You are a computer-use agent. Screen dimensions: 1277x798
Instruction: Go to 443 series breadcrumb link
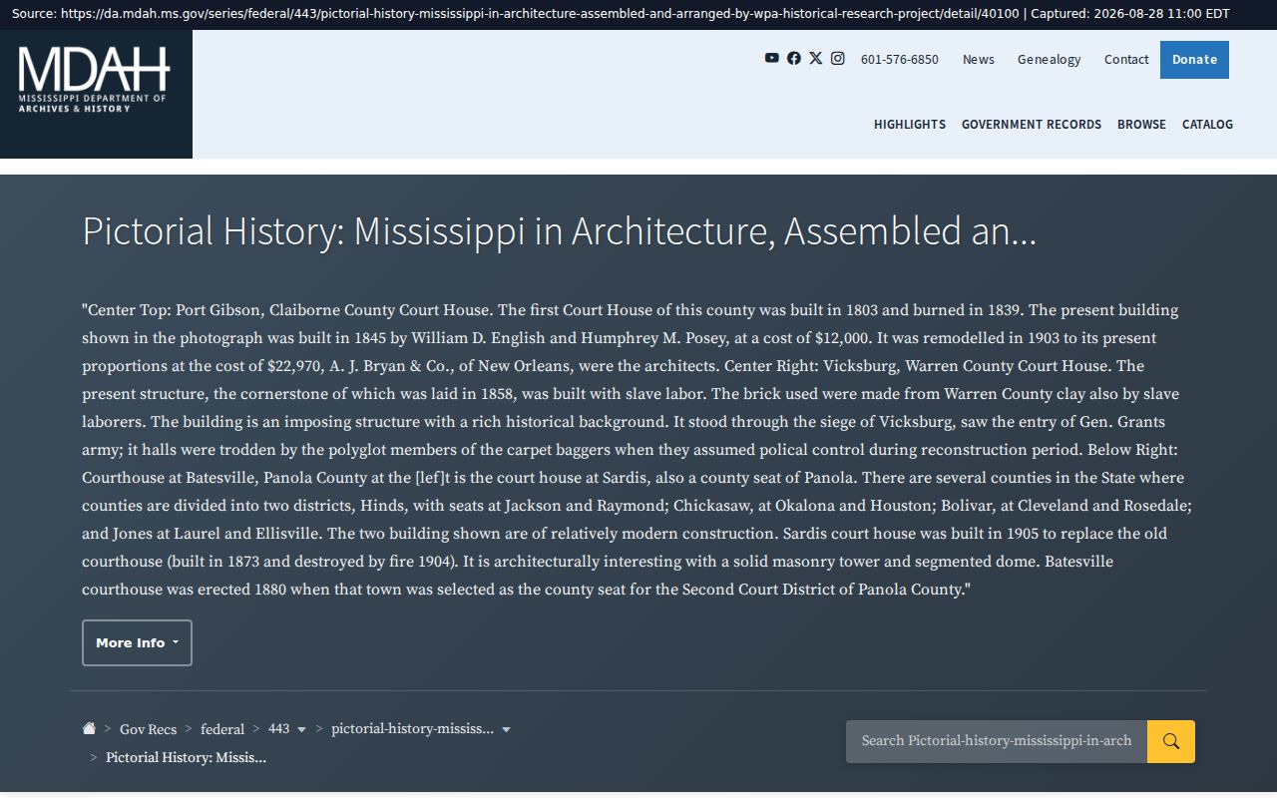click(x=279, y=729)
